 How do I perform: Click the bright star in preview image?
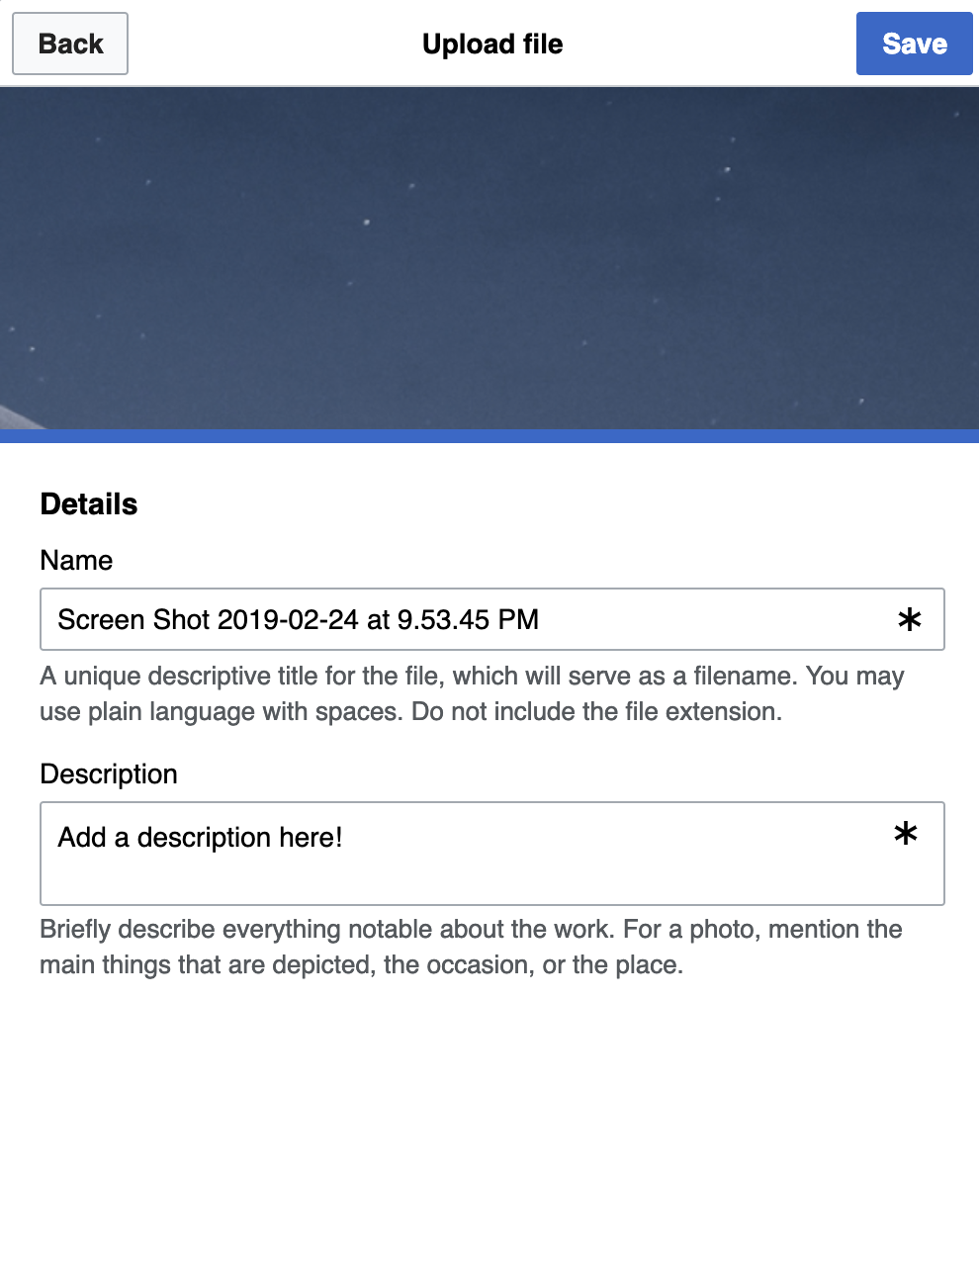(x=367, y=222)
